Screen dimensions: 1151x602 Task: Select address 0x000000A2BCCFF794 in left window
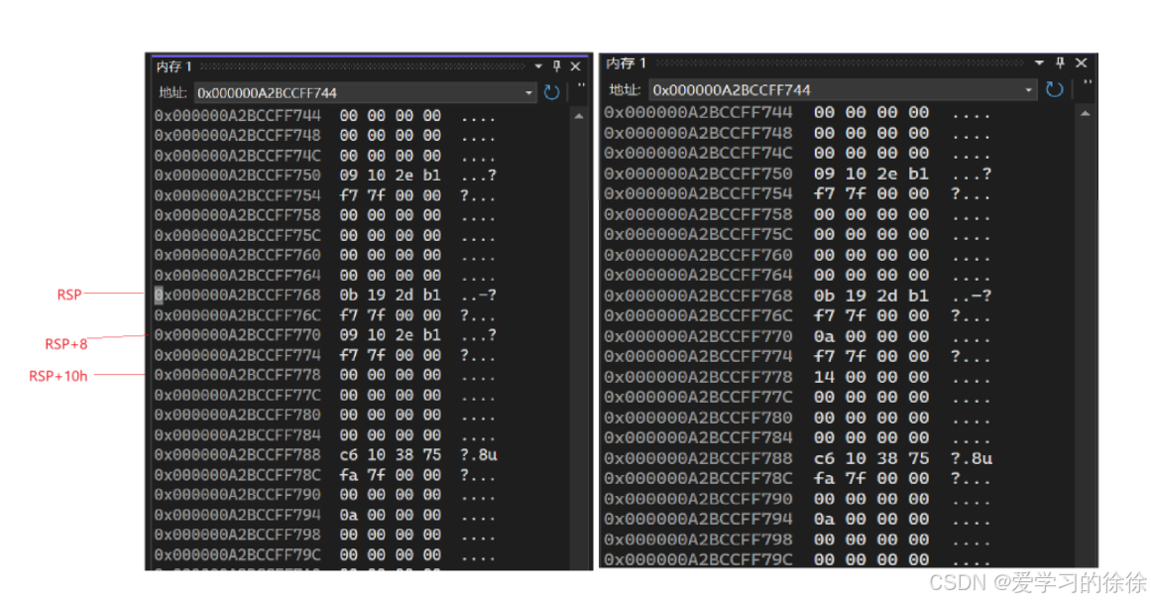pos(237,515)
